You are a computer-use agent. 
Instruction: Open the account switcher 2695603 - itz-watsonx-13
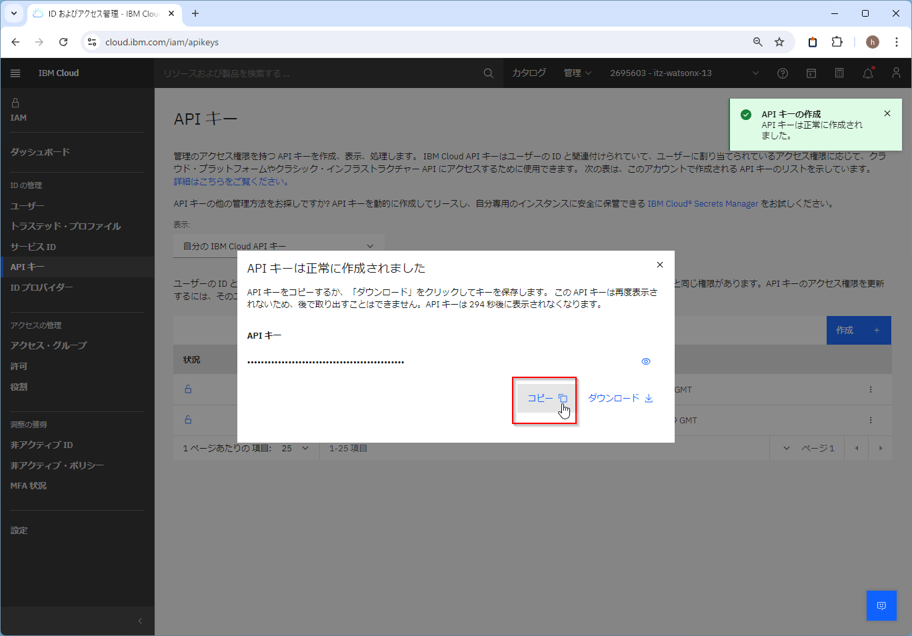[684, 73]
